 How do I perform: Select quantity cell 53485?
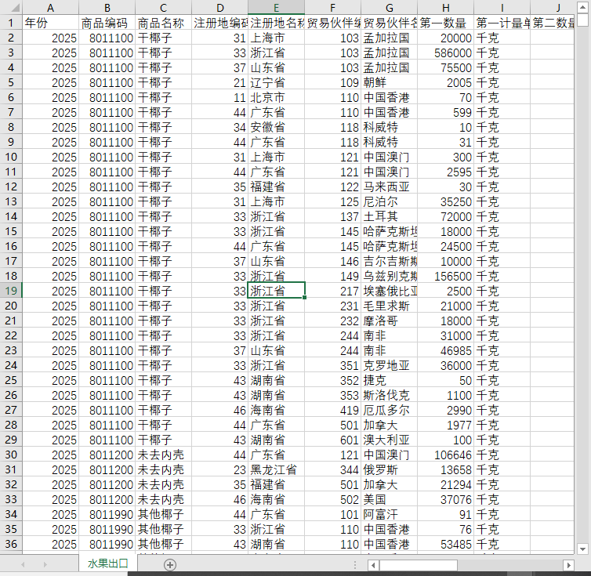click(x=445, y=544)
